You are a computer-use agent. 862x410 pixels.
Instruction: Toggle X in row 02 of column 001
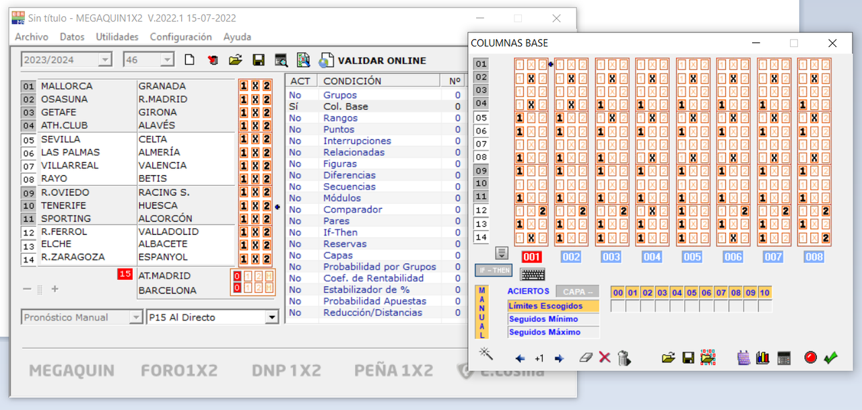pyautogui.click(x=531, y=79)
